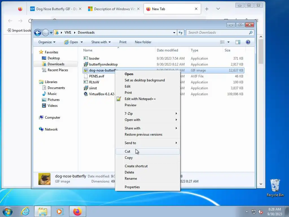Select the siinst application file
Viewport: 289px width, 217px height.
pos(93,88)
